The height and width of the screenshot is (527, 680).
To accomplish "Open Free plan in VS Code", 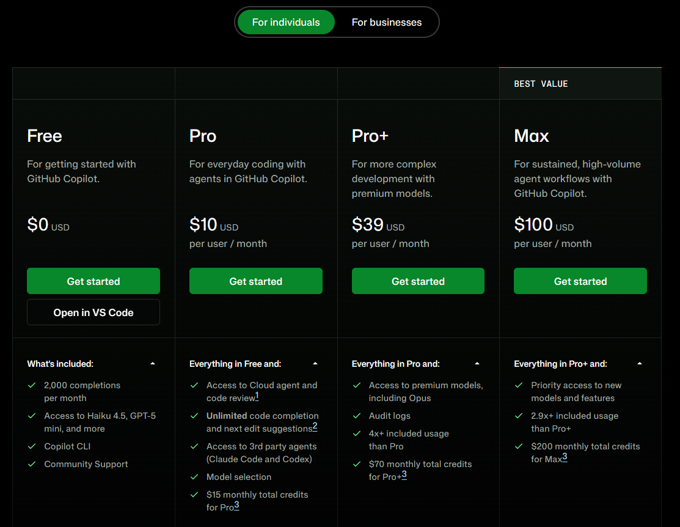I will 93,312.
